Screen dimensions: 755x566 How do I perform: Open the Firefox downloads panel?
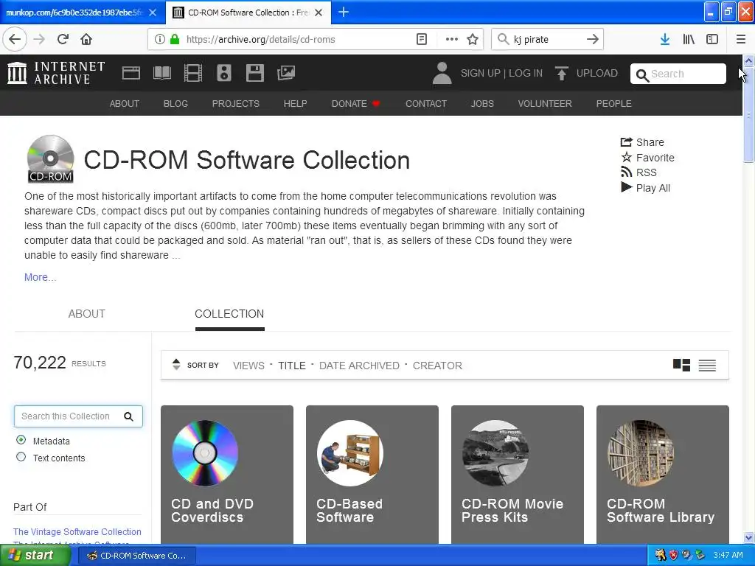click(665, 40)
